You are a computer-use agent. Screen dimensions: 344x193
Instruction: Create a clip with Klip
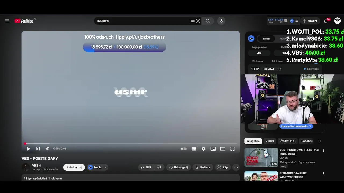(223, 167)
